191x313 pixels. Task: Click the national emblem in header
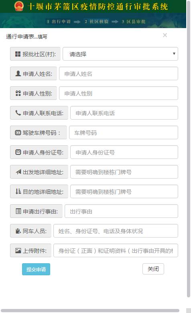tap(19, 6)
